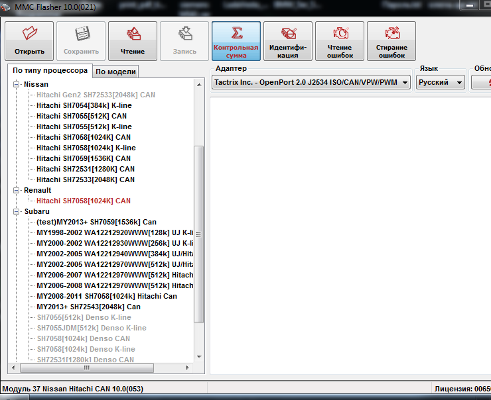491x400 pixels.
Task: Select SH7055[512k] Denso K-line
Action: (84, 318)
